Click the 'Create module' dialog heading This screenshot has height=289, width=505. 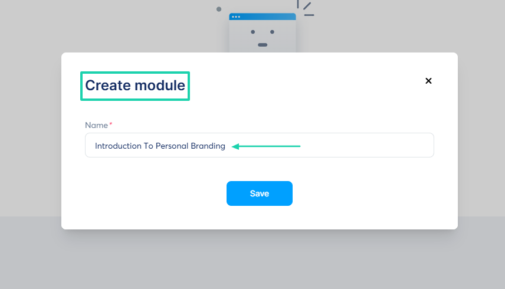click(x=135, y=86)
